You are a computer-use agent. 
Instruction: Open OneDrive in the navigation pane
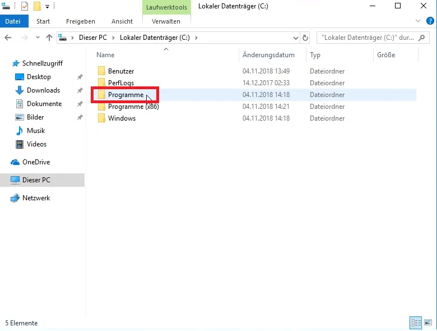pyautogui.click(x=36, y=162)
